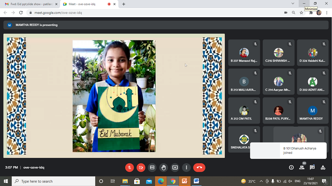The height and width of the screenshot is (186, 332).
Task: Turn on the camera in Meet
Action: coord(141,167)
